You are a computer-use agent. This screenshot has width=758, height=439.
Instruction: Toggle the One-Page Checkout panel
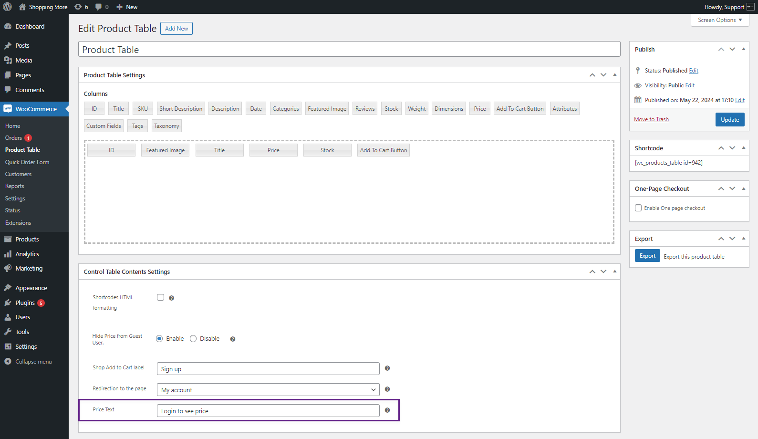744,188
